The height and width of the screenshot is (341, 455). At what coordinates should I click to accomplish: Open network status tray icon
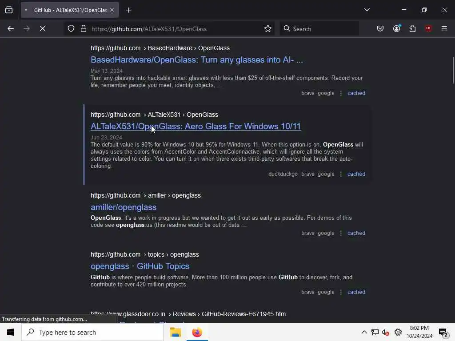(x=375, y=332)
